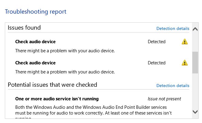Image resolution: width=202 pixels, height=123 pixels.
Task: Click the Issue not present status
Action: pyautogui.click(x=164, y=99)
